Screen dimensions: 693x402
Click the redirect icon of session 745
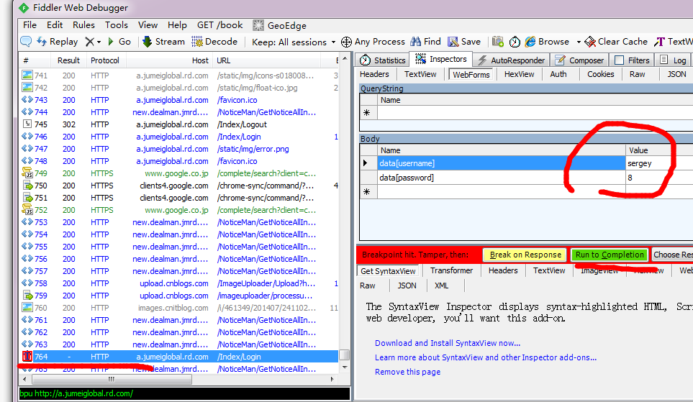tap(27, 124)
